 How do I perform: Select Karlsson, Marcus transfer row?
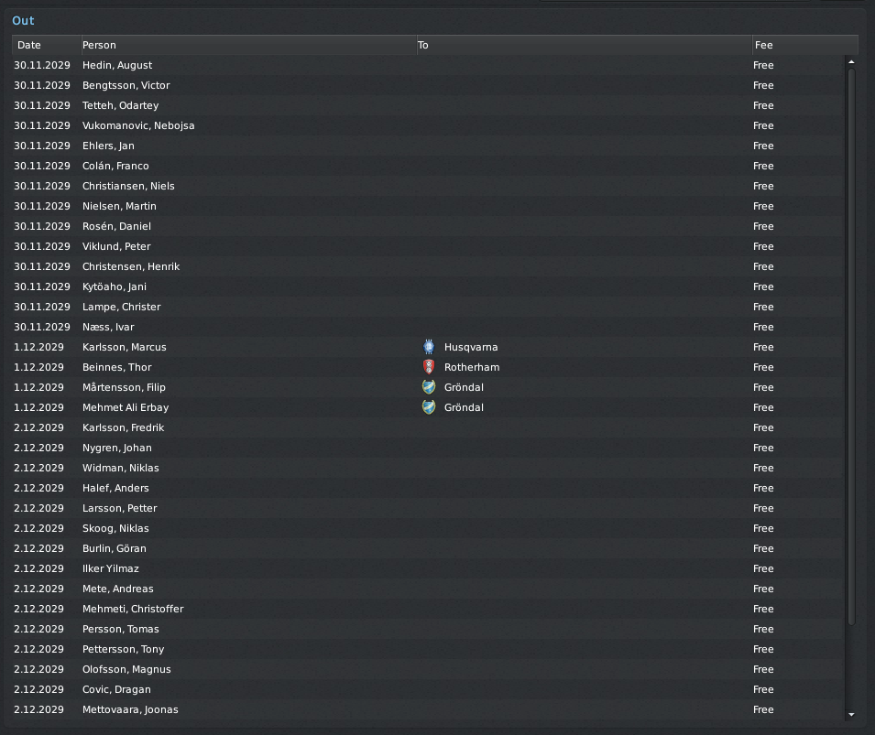point(428,347)
